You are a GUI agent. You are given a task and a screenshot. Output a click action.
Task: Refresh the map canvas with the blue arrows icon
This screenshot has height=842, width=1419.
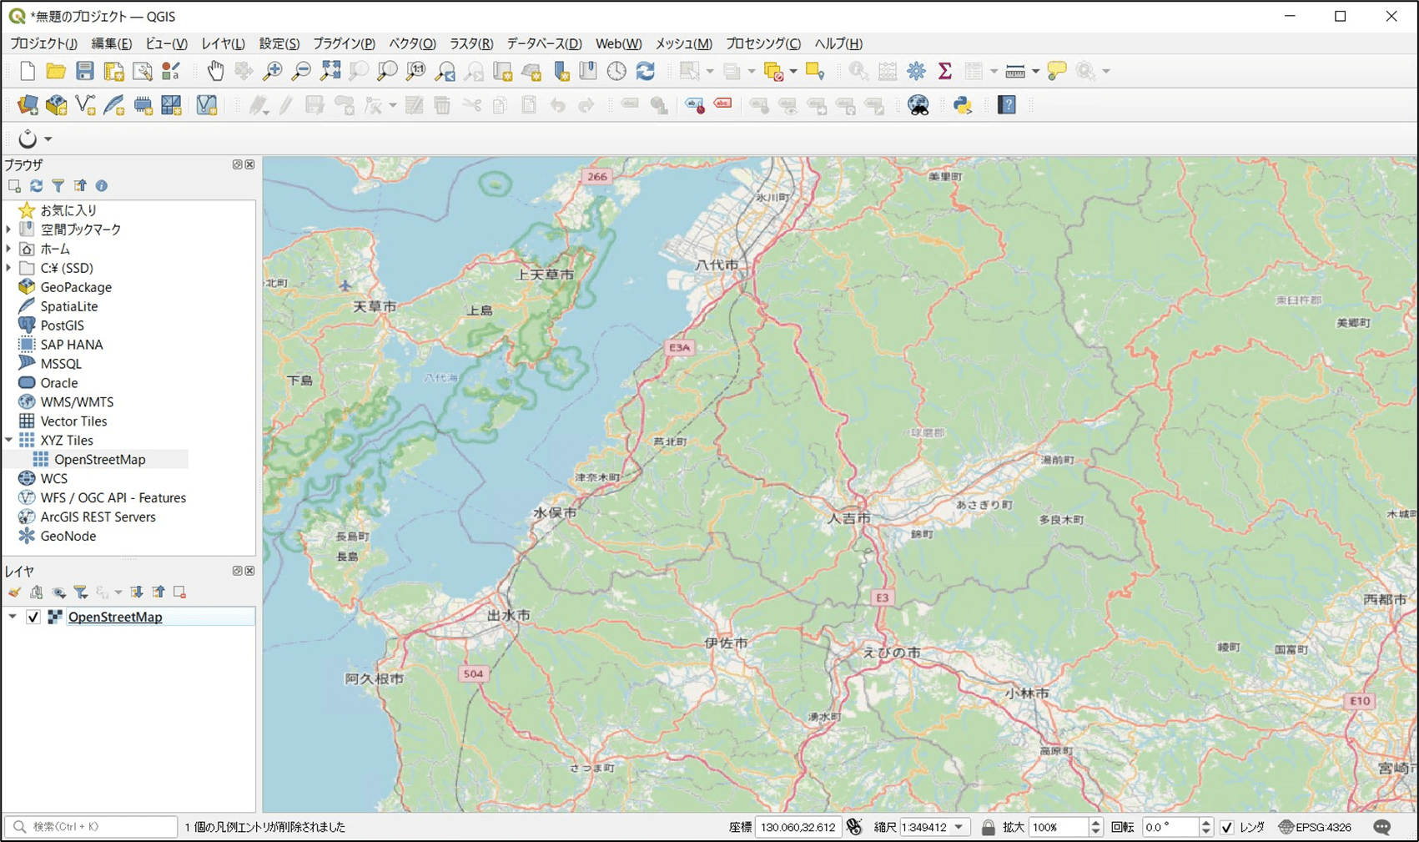(x=645, y=71)
